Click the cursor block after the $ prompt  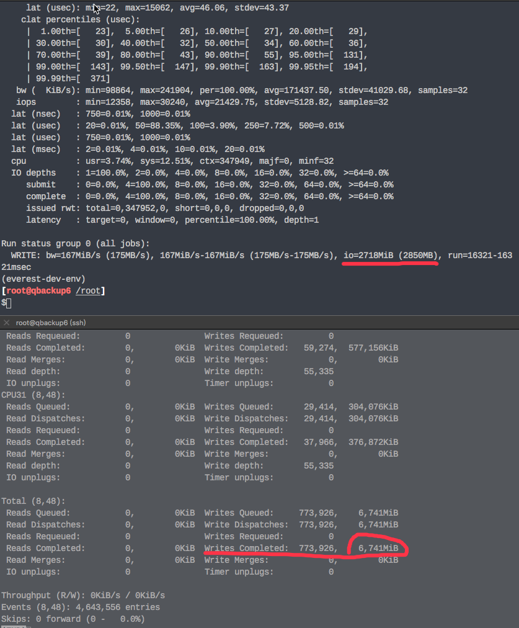(9, 303)
